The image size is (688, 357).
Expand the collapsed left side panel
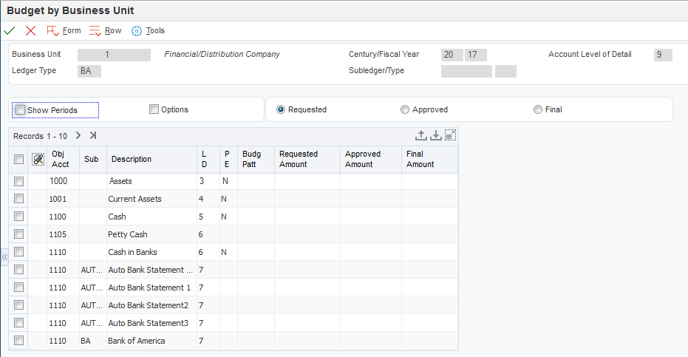(4, 257)
